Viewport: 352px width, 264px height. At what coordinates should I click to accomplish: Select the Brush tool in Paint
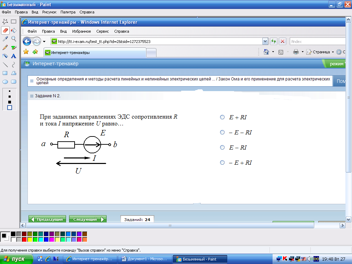pos(14,47)
